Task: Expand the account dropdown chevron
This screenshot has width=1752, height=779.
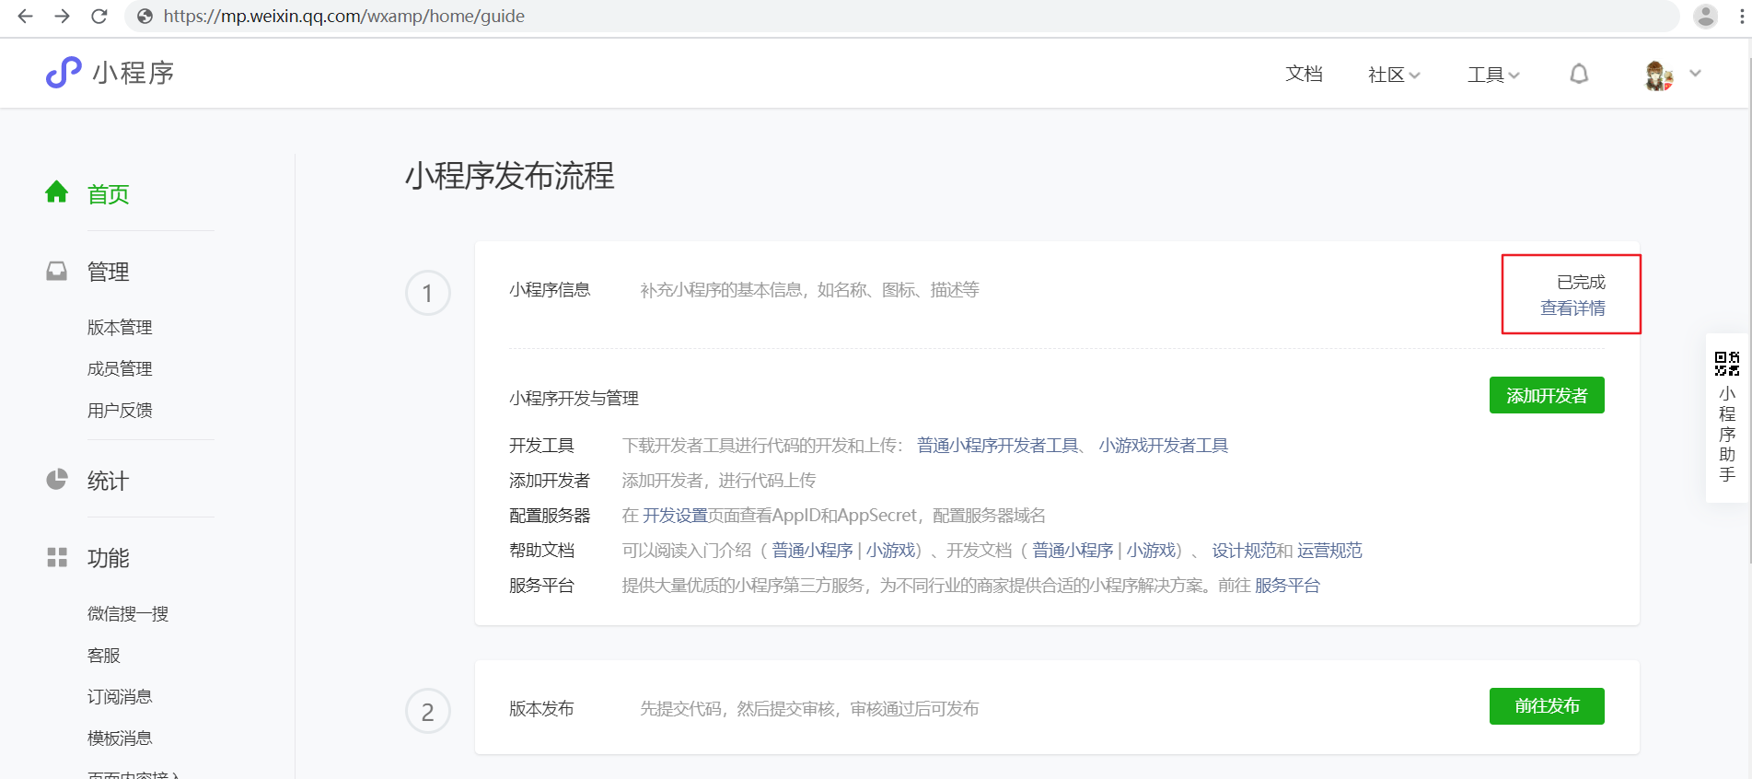Action: [1695, 74]
